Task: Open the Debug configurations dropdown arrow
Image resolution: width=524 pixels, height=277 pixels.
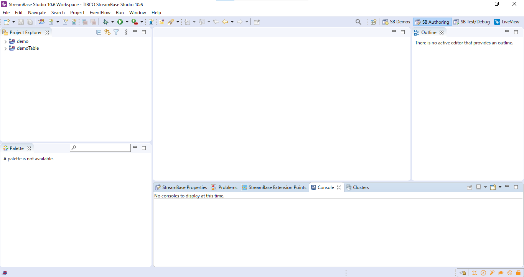Action: click(x=112, y=22)
